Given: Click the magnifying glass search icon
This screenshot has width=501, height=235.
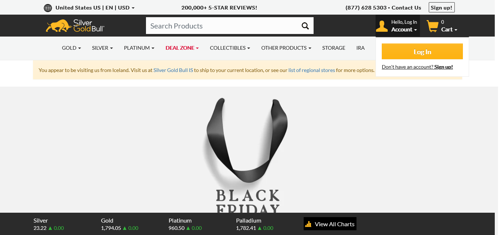Looking at the screenshot, I should [305, 26].
